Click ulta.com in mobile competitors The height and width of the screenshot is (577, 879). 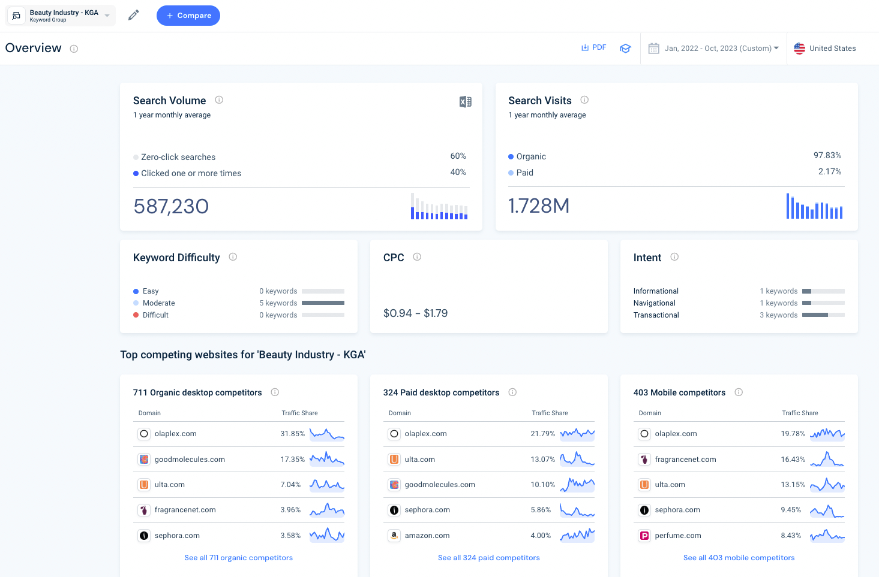point(670,485)
